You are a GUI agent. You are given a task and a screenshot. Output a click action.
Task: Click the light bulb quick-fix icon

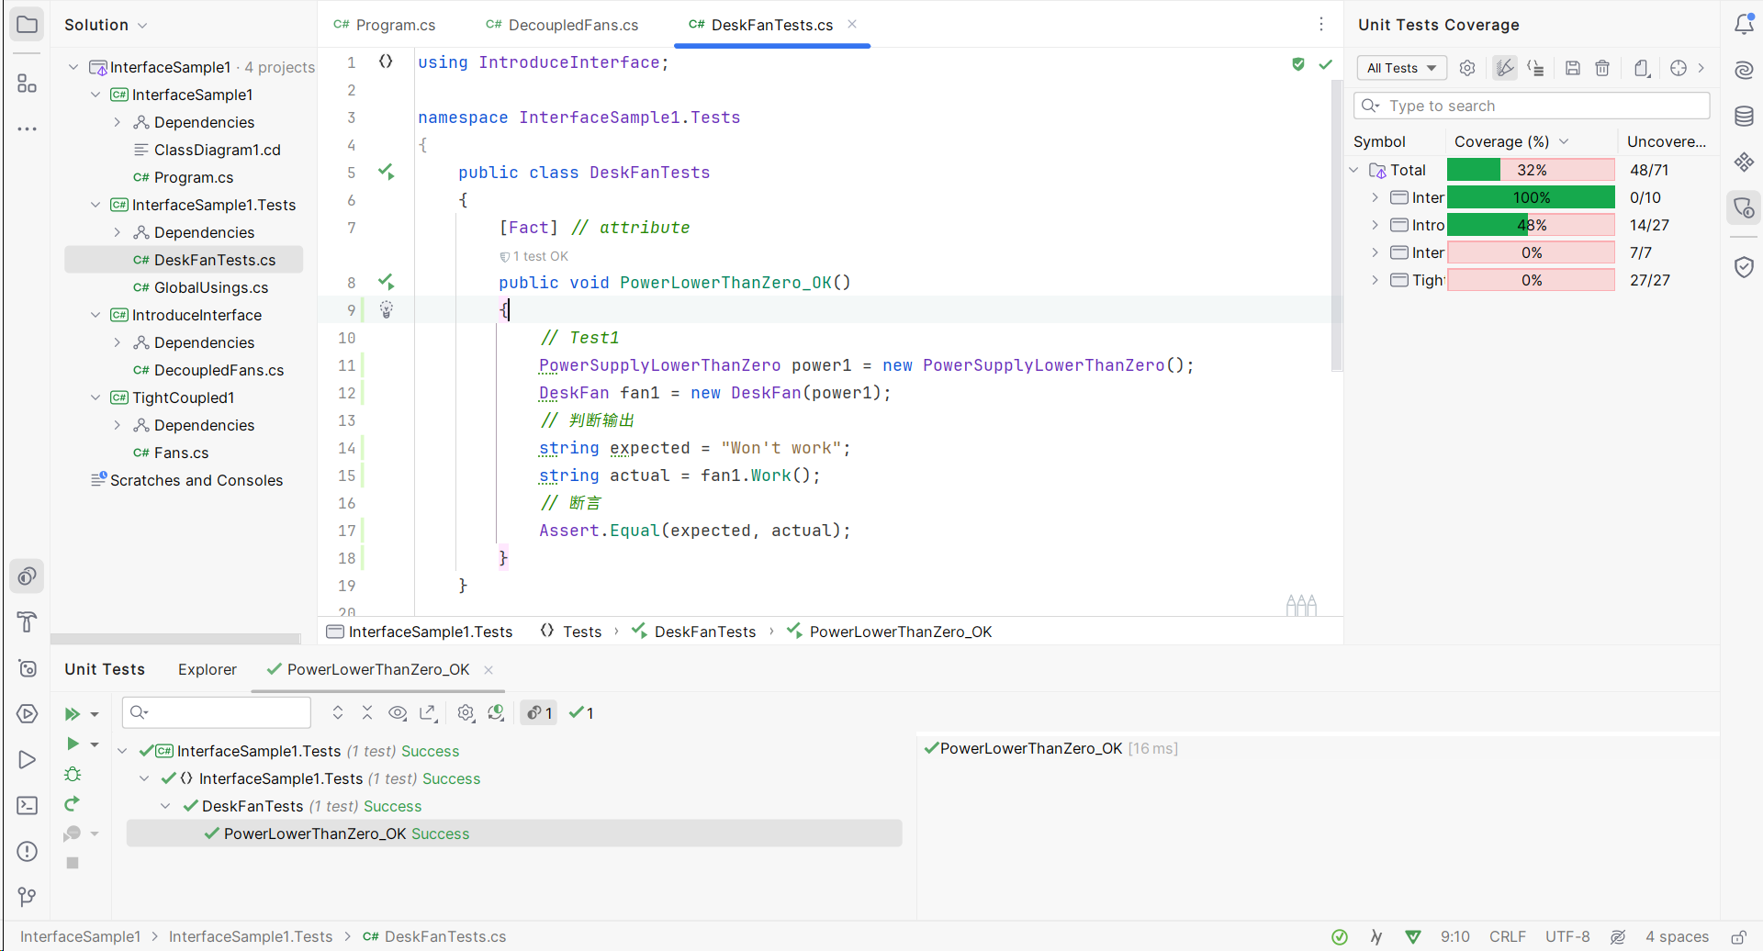[x=387, y=309]
